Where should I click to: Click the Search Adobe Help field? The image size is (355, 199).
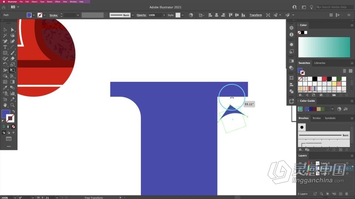pyautogui.click(x=335, y=7)
